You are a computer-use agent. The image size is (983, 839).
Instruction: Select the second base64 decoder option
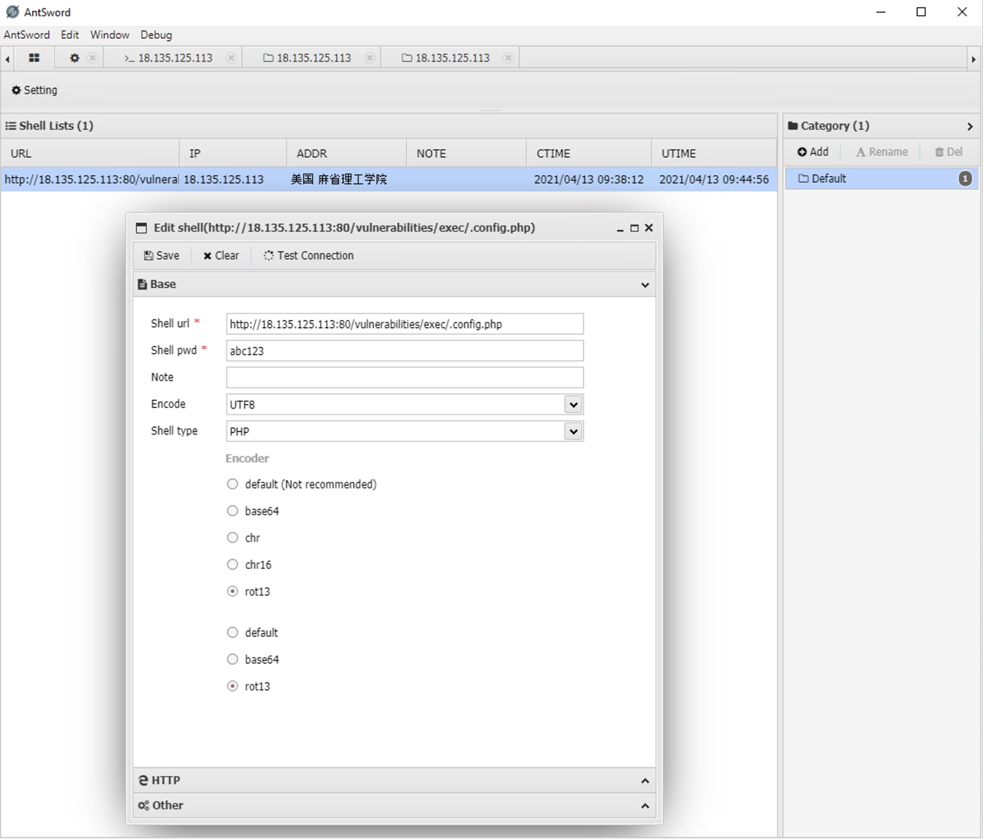point(232,659)
